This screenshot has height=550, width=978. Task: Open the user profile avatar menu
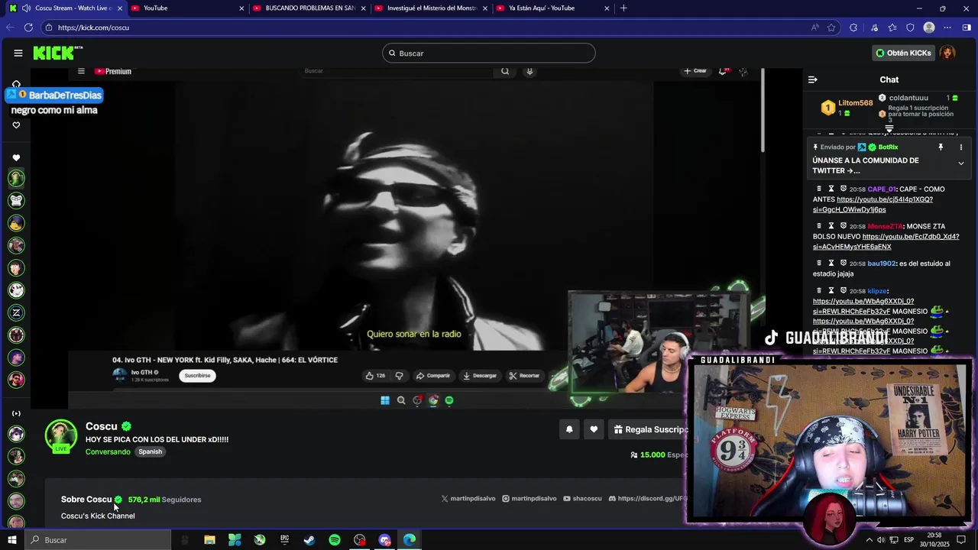(947, 53)
